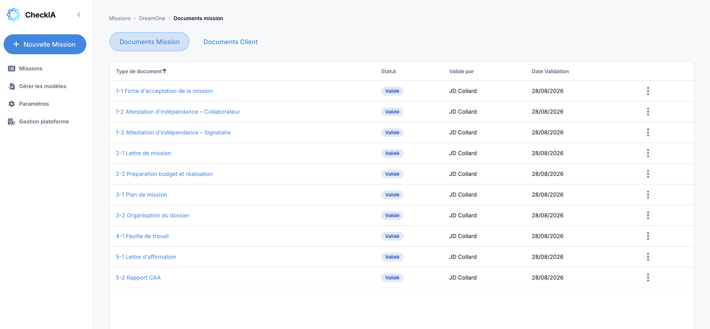Open more options for Attestation Collaborateur row

[648, 112]
